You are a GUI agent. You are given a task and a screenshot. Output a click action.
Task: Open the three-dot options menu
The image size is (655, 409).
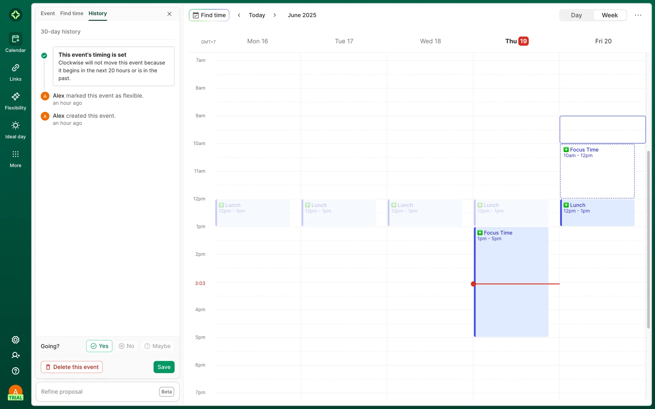tap(638, 15)
